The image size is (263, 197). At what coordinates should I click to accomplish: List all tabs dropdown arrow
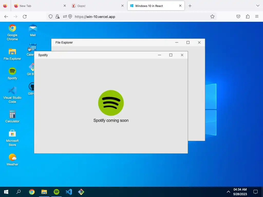258,6
